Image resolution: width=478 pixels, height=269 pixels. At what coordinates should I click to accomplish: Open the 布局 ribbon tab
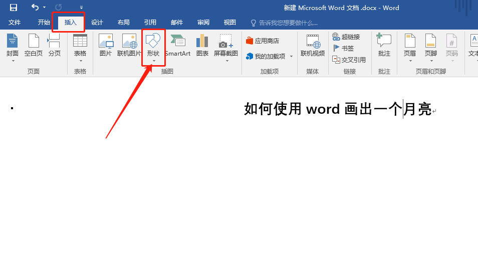point(123,22)
